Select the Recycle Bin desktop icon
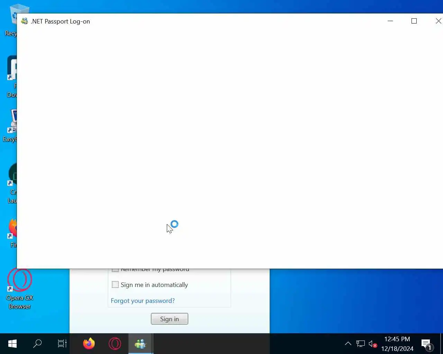Viewport: 443px width, 354px height. click(x=10, y=20)
